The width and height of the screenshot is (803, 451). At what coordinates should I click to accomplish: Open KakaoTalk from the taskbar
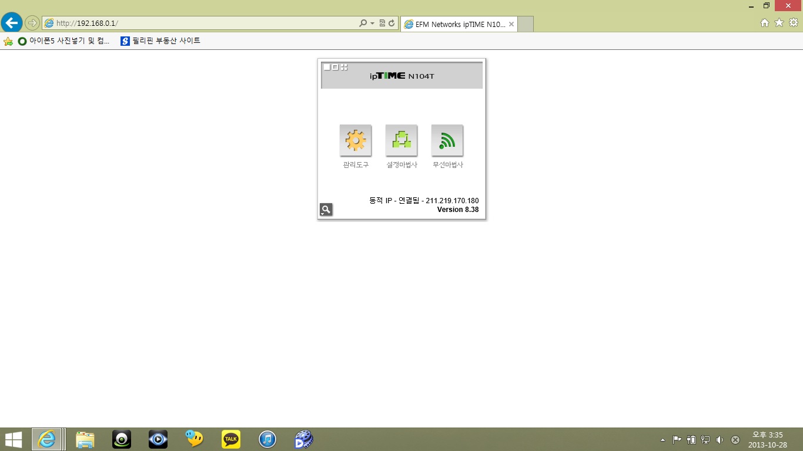click(x=231, y=439)
